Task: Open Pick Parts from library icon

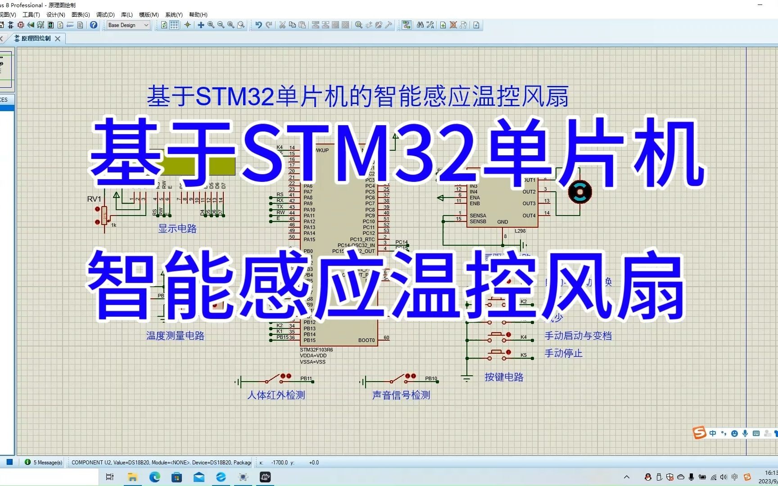Action: pos(359,25)
